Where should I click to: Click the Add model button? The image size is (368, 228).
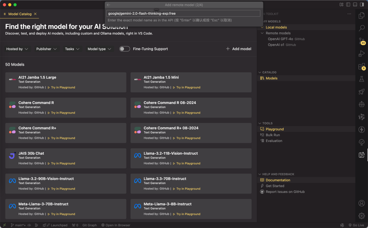[x=239, y=49]
